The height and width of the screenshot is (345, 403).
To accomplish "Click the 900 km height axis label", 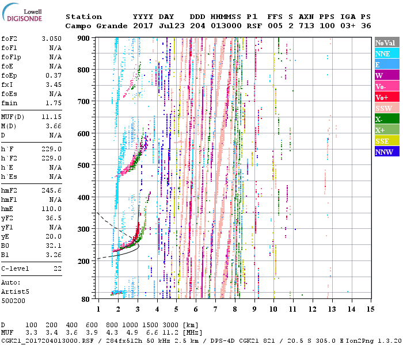I will point(85,38).
